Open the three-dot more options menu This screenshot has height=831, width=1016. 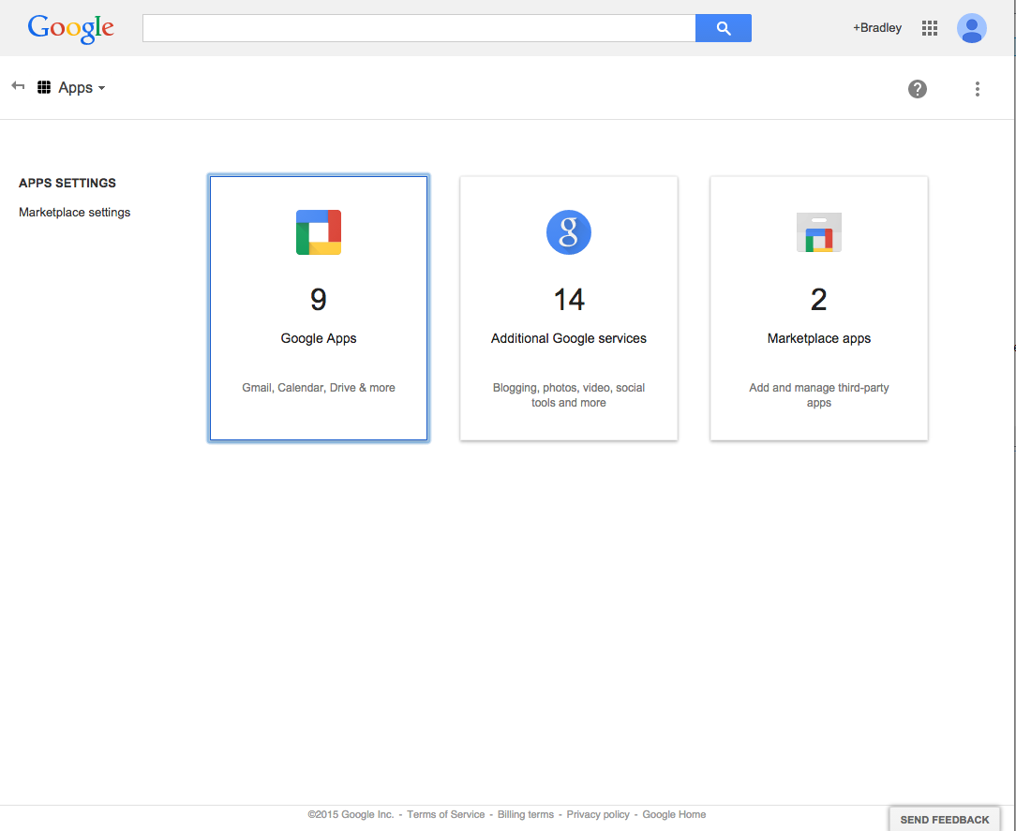pyautogui.click(x=978, y=89)
